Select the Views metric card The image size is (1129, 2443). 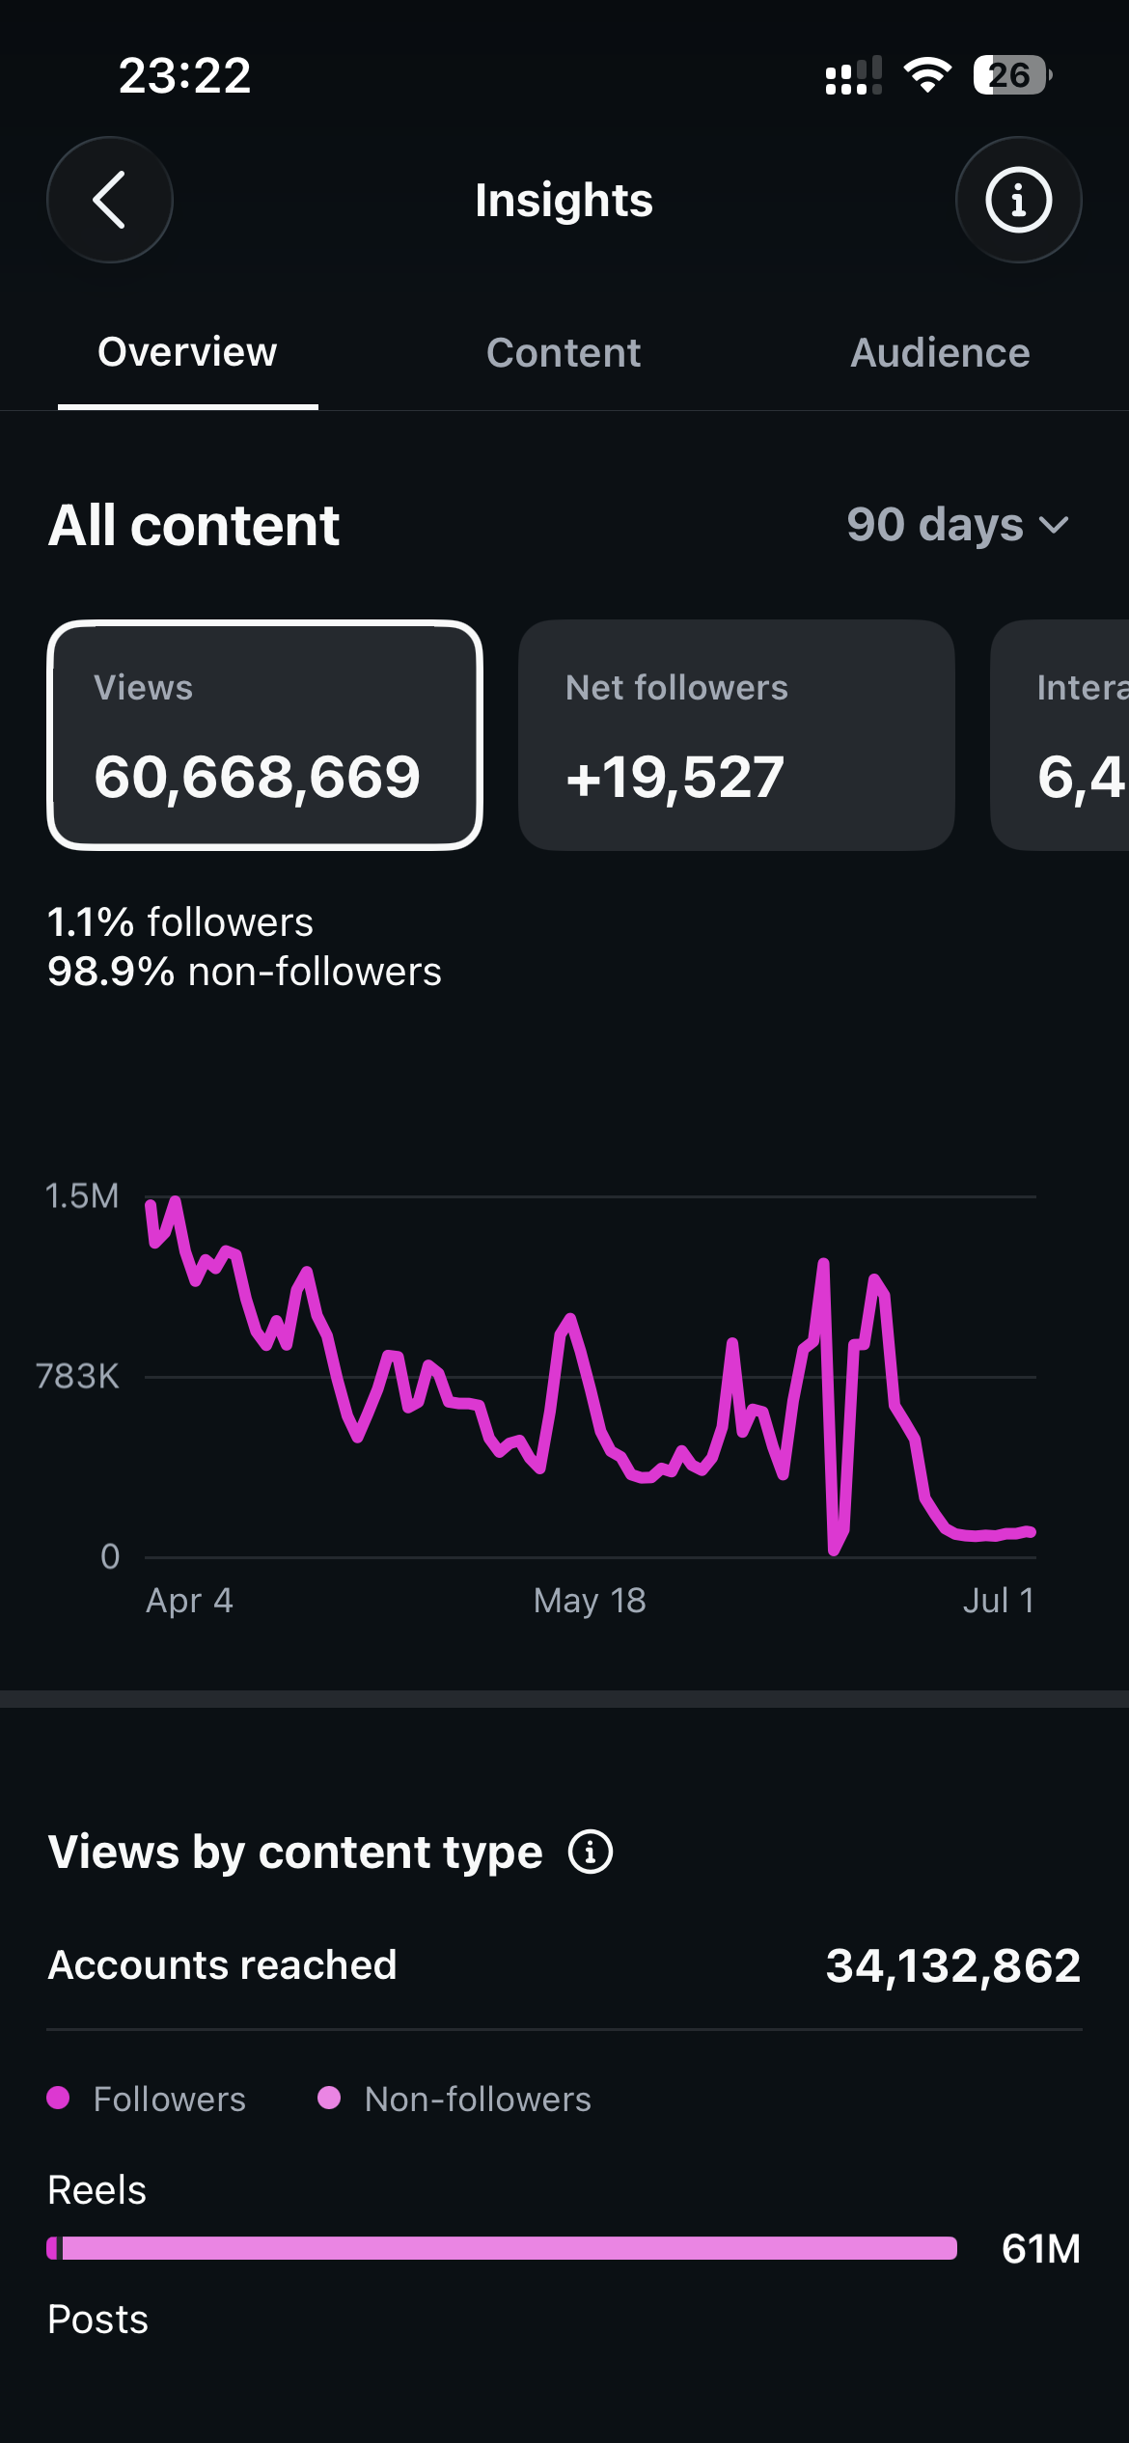264,735
